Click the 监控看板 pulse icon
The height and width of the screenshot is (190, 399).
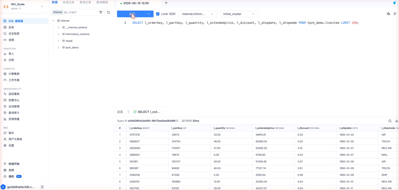(5, 94)
